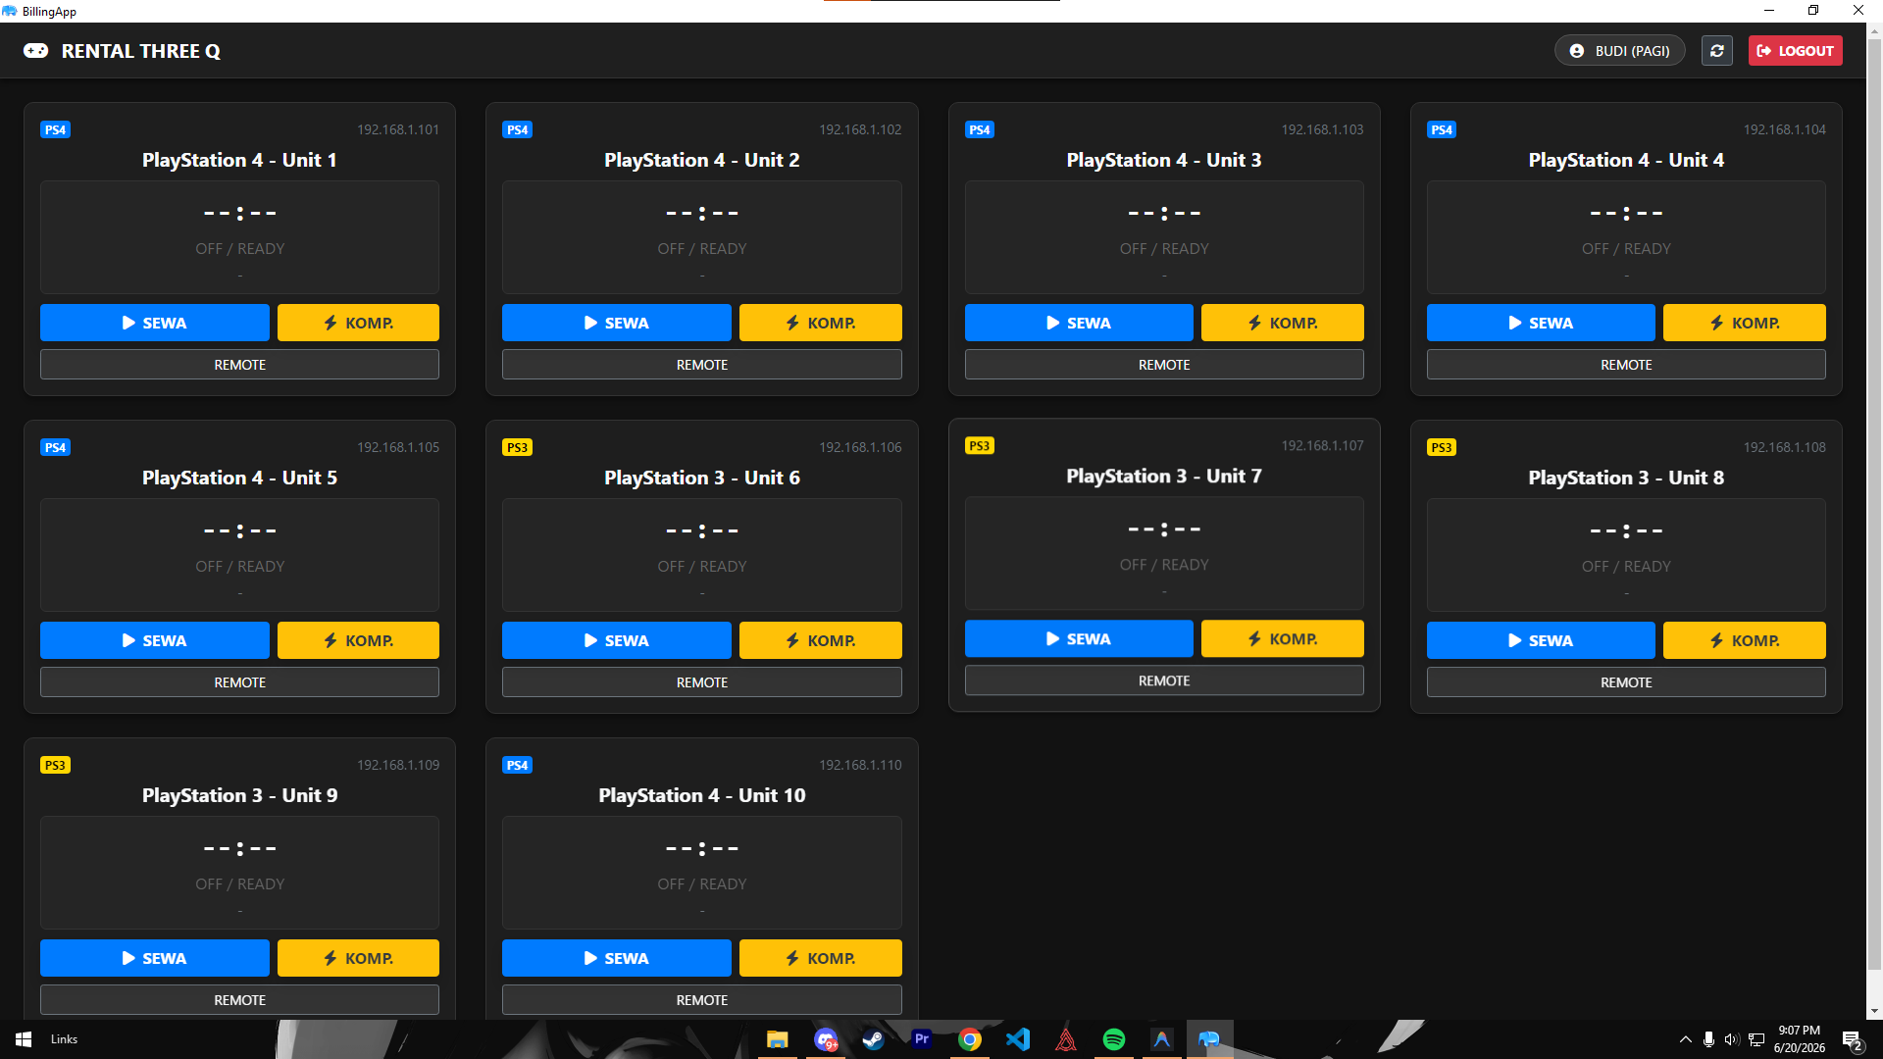Viewport: 1883px width, 1059px height.
Task: Open the BUDI (PAGI) user badge
Action: pos(1619,51)
